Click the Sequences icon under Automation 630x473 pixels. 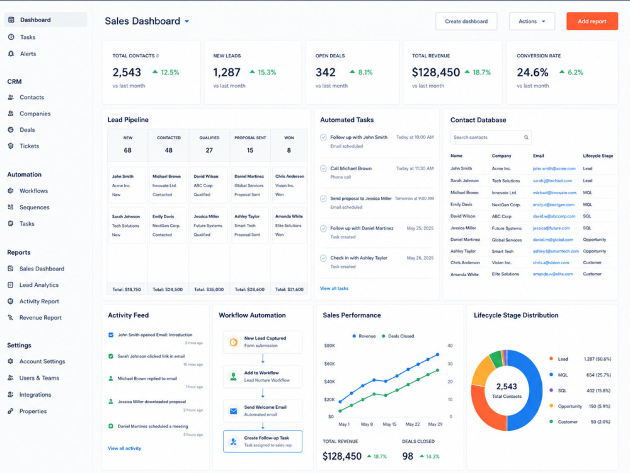coord(11,207)
